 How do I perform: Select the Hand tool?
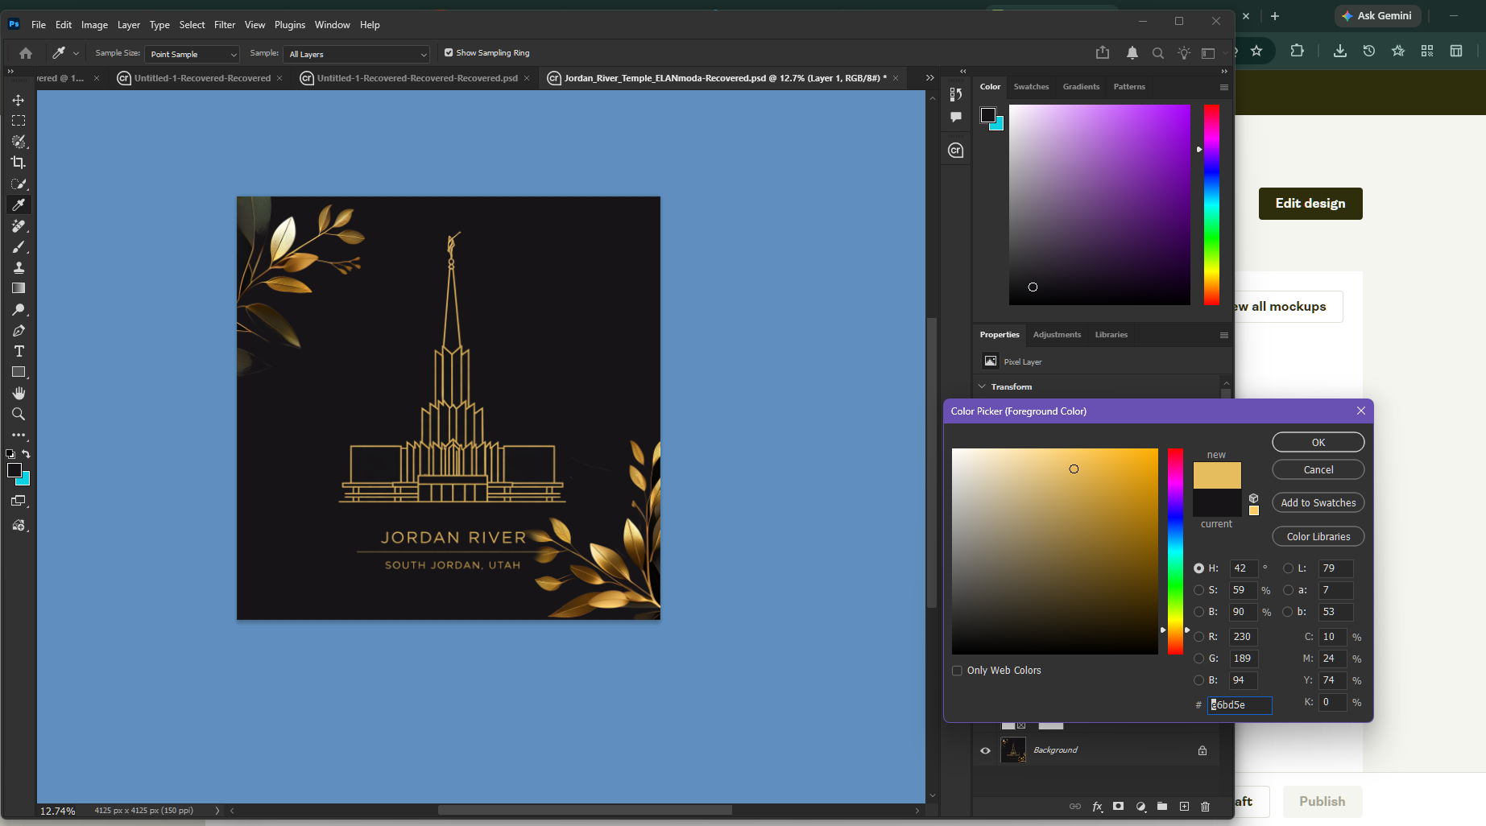pos(19,393)
